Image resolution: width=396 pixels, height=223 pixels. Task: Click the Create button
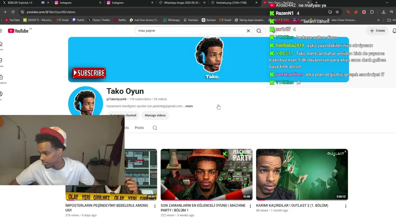377,31
